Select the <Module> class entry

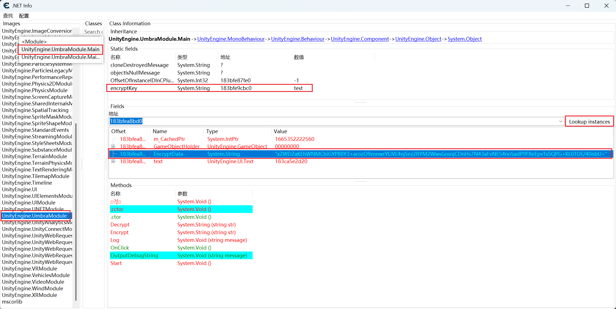[34, 42]
